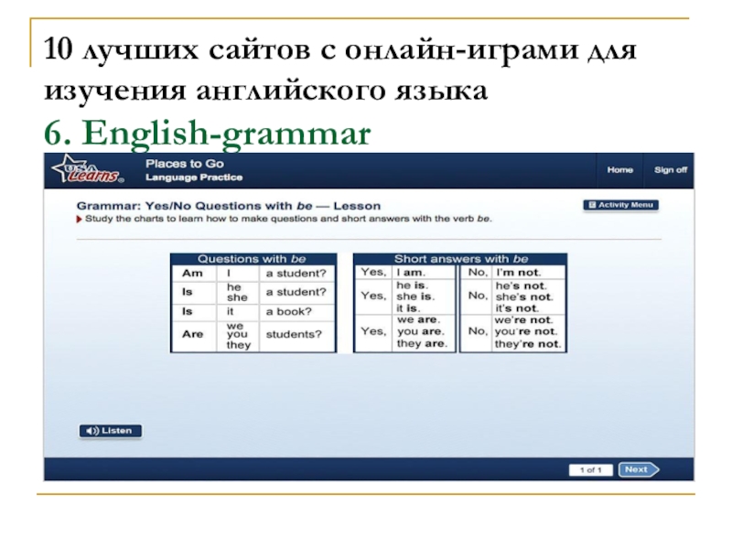Image resolution: width=732 pixels, height=549 pixels.
Task: Open the Home link in header
Action: (620, 170)
